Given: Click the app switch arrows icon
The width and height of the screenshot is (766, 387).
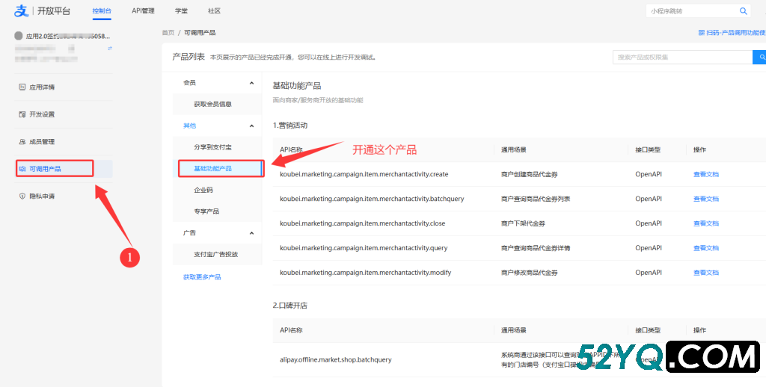Looking at the screenshot, I should 110,49.
